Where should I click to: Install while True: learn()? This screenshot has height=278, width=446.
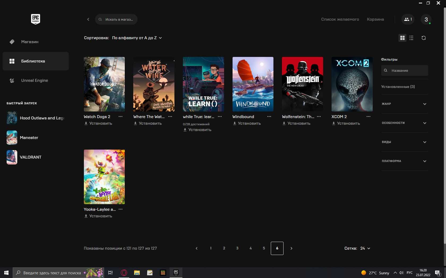197,130
